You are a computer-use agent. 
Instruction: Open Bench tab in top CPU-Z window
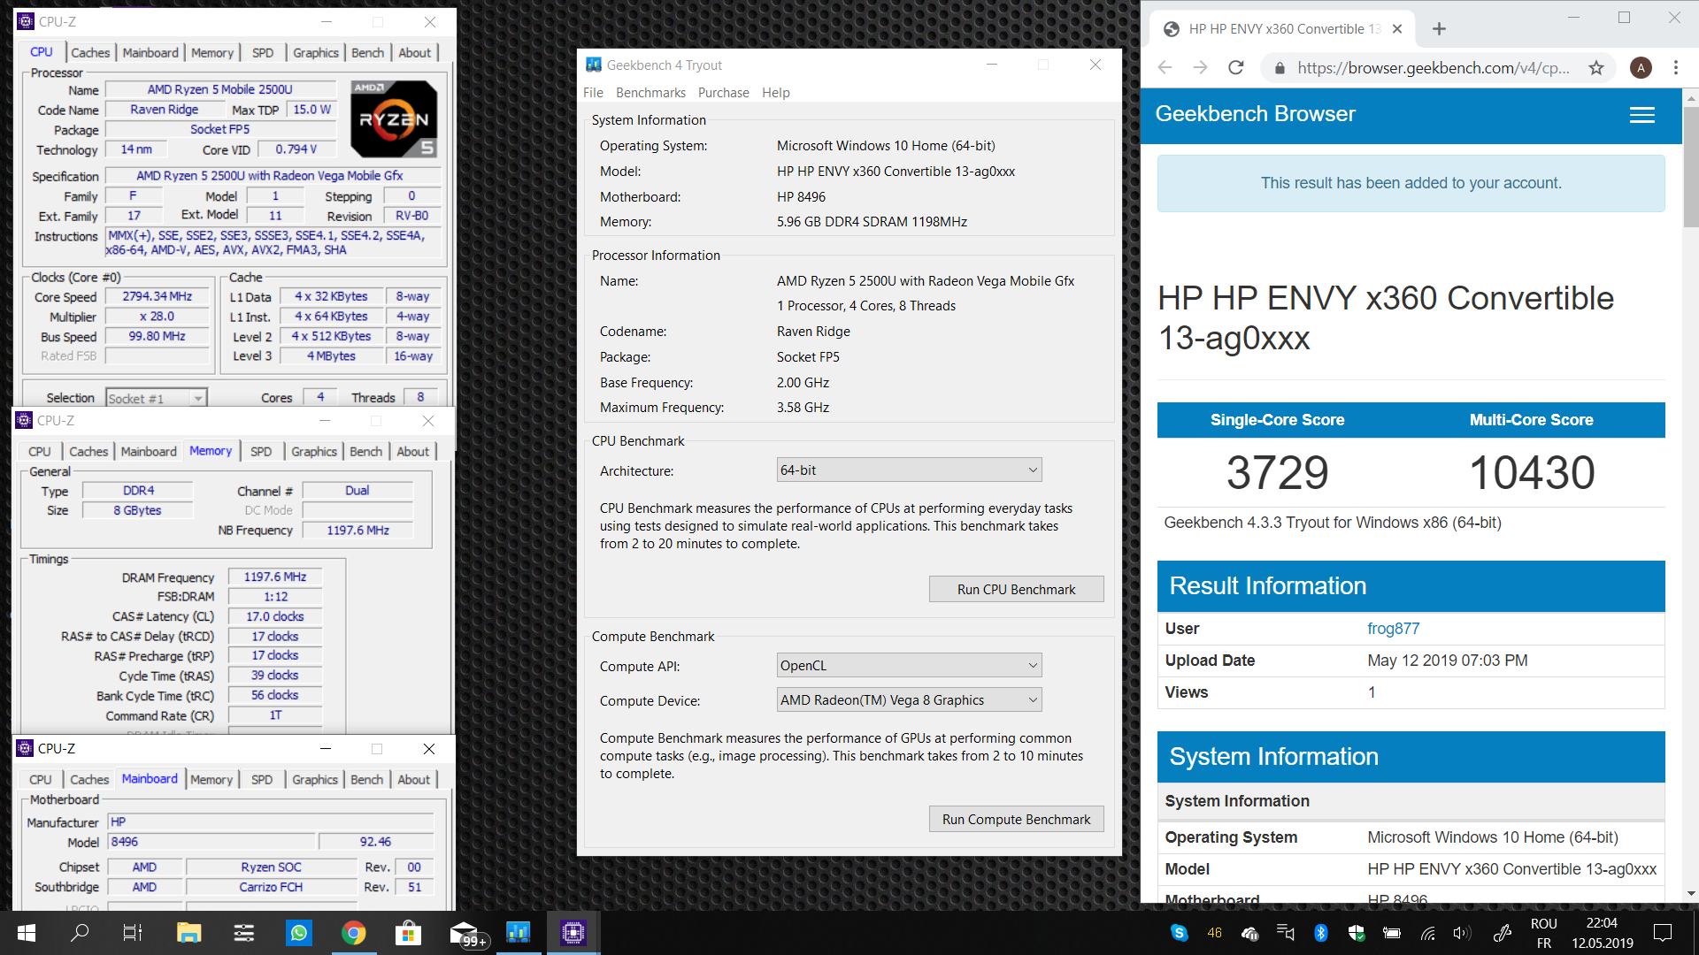[x=367, y=53]
